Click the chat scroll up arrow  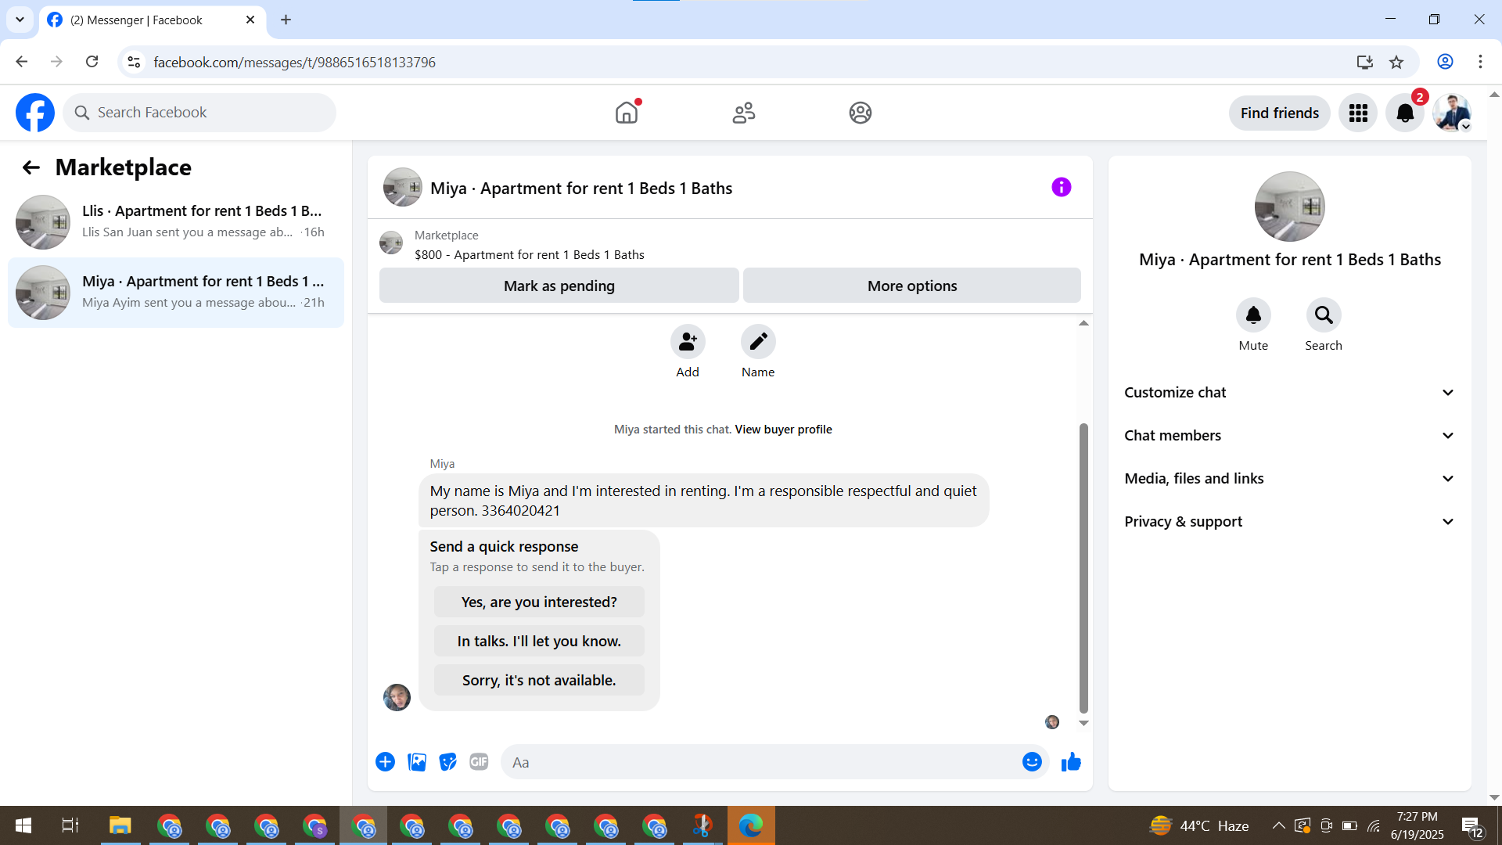(1083, 323)
